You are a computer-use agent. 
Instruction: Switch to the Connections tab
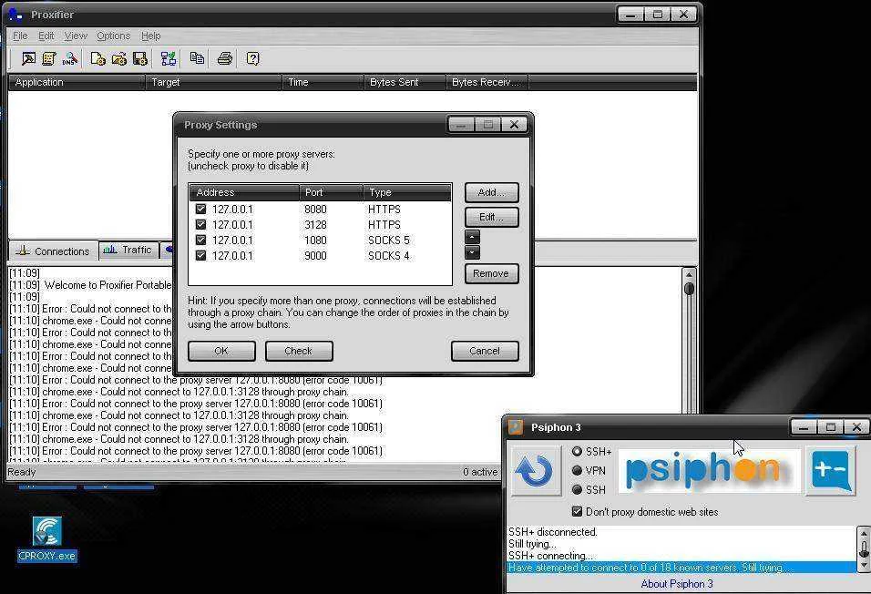[54, 251]
